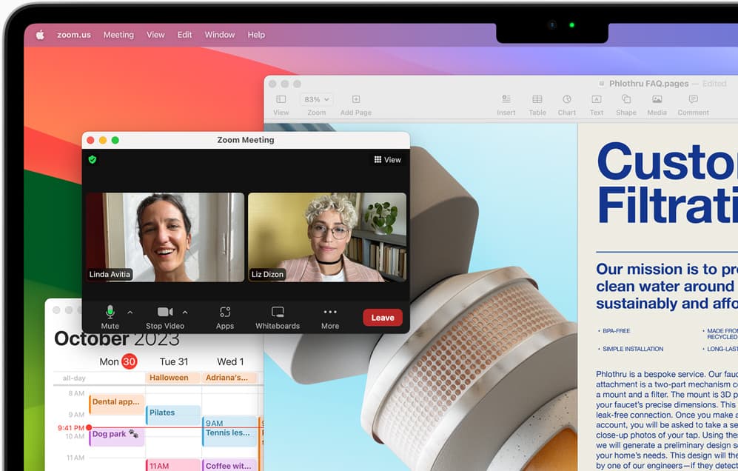Open the Halloween all-day event
738x471 pixels.
tap(173, 378)
